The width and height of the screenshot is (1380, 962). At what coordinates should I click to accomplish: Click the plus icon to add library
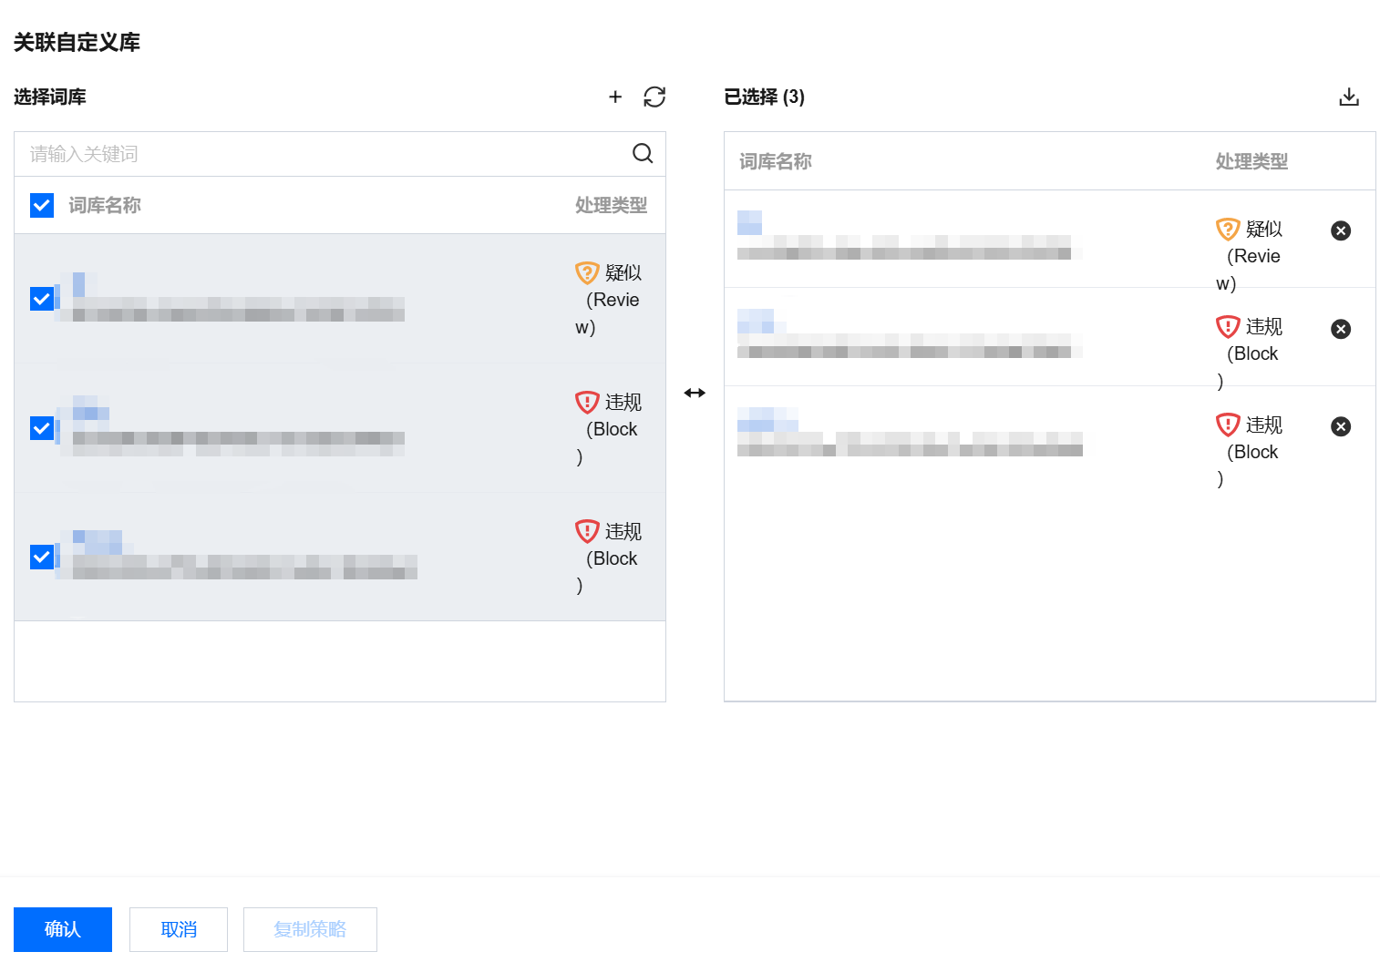click(615, 97)
